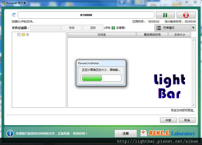This screenshot has height=145, width=202.
Task: Click the ReneeUndeleter dialog title
Action: click(x=89, y=63)
